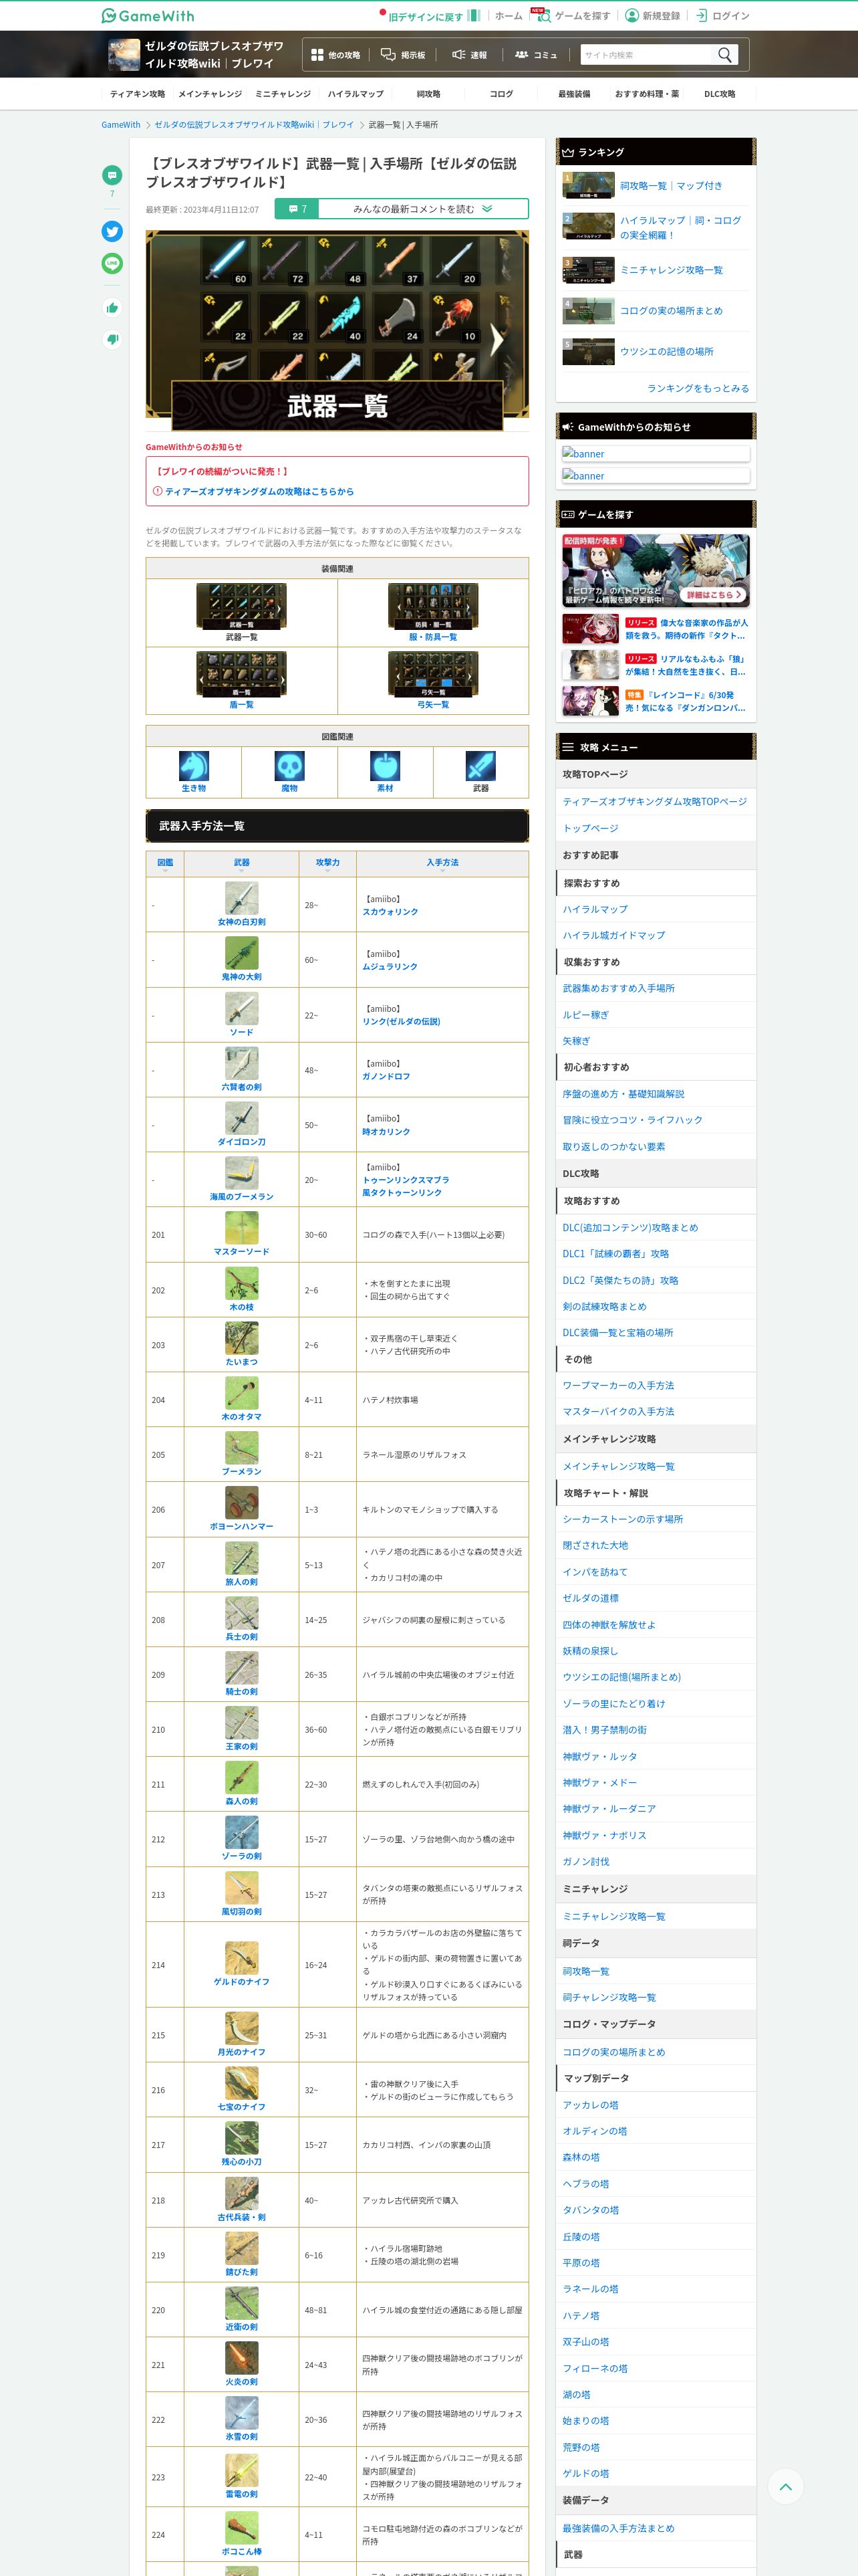Sort table by 図鑑 column
858x2576 pixels.
pyautogui.click(x=165, y=863)
